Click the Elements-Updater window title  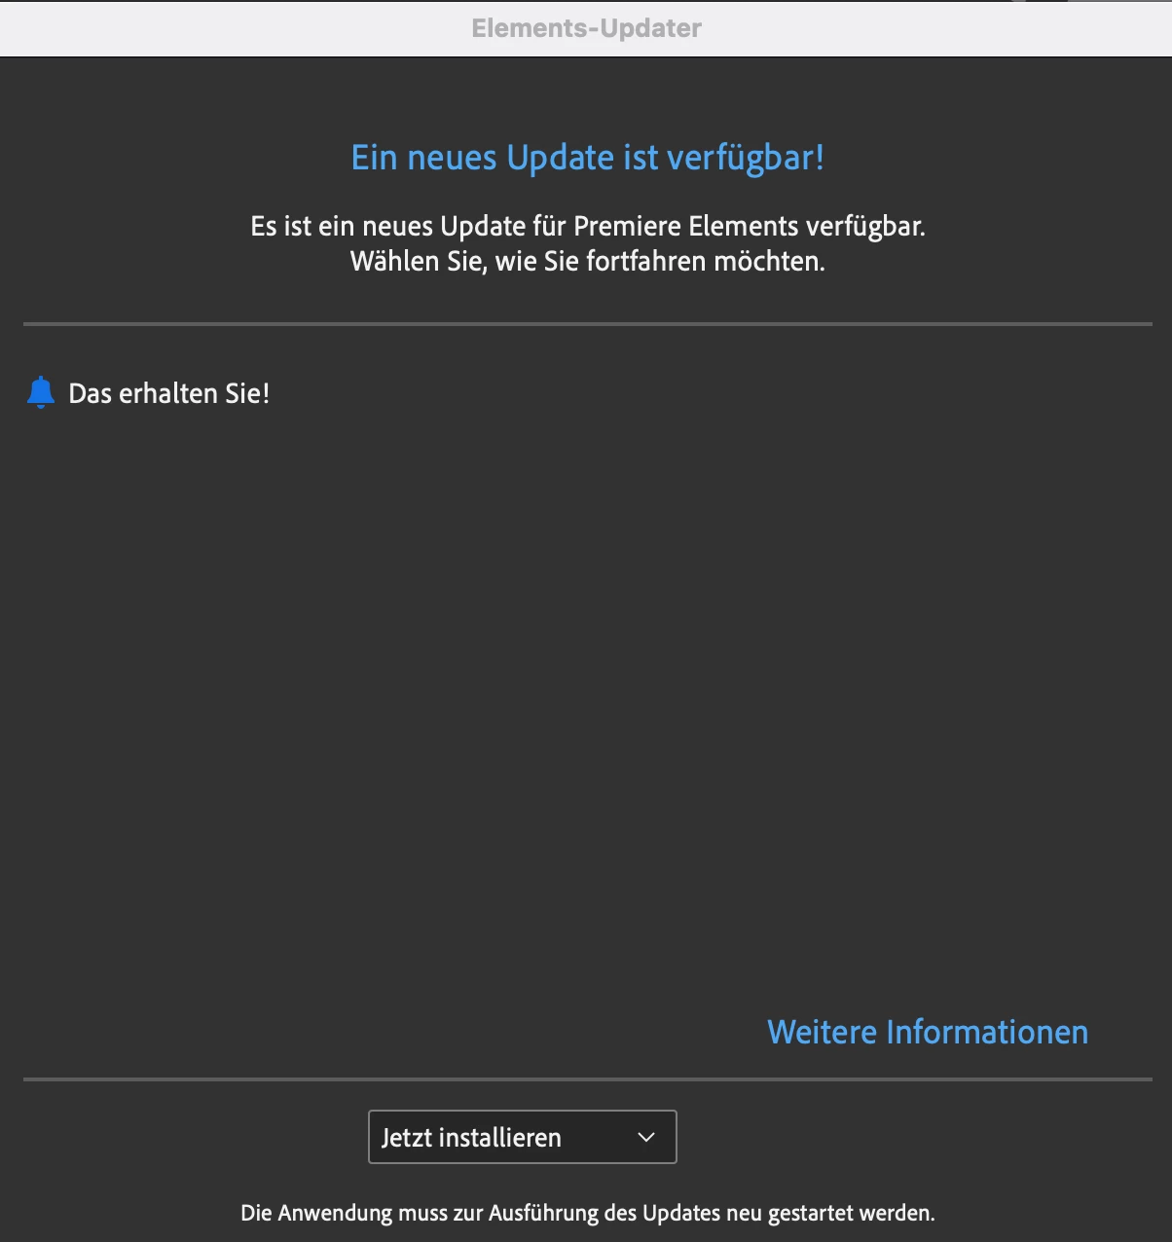(x=586, y=28)
